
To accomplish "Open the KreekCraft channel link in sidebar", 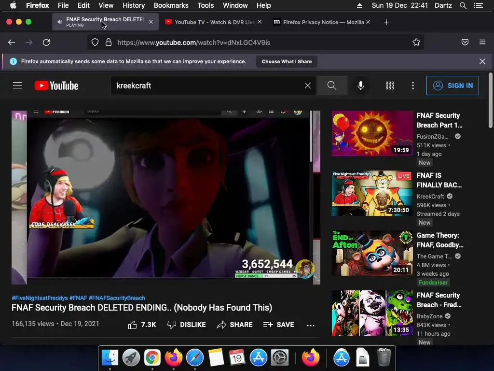I will pyautogui.click(x=430, y=196).
